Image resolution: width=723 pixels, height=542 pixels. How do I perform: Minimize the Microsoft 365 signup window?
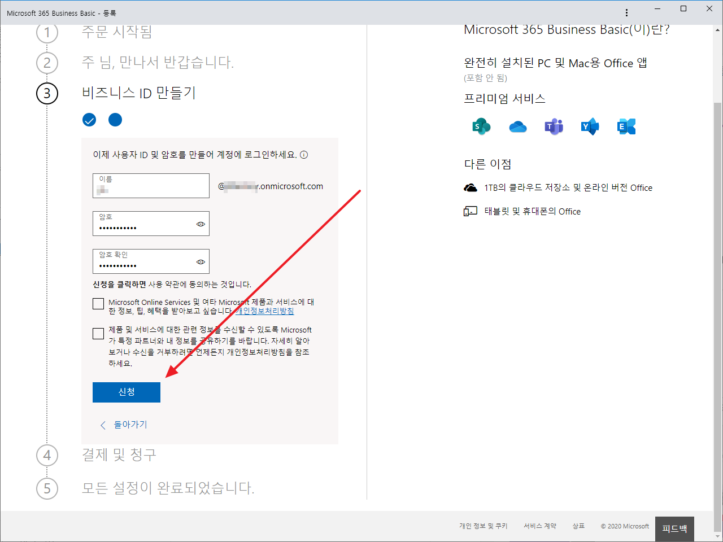point(657,8)
